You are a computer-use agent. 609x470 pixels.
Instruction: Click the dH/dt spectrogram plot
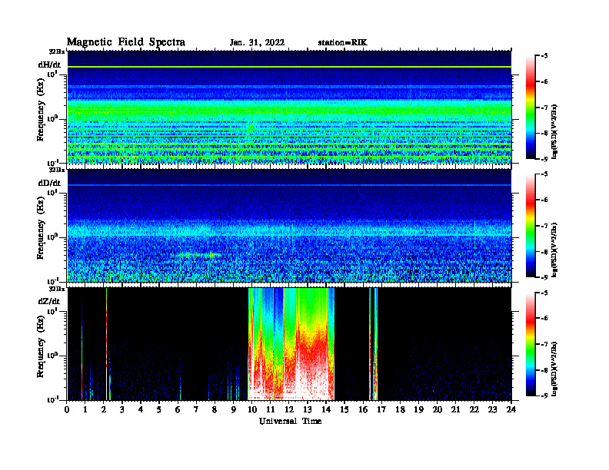[x=289, y=107]
